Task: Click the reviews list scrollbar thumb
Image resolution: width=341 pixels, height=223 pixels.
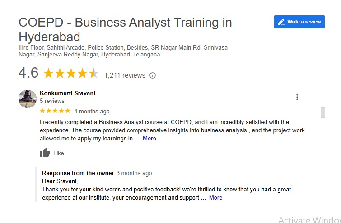Action: click(x=322, y=112)
